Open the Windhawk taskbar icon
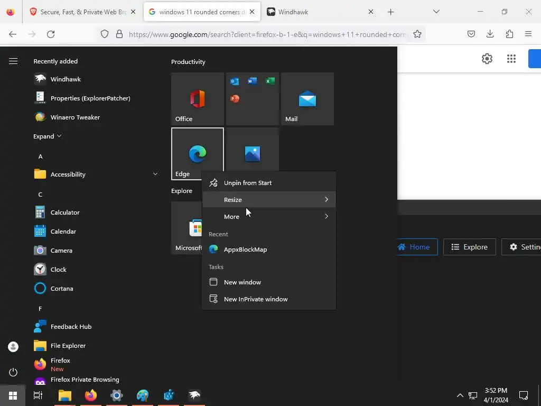541x406 pixels. pos(194,395)
